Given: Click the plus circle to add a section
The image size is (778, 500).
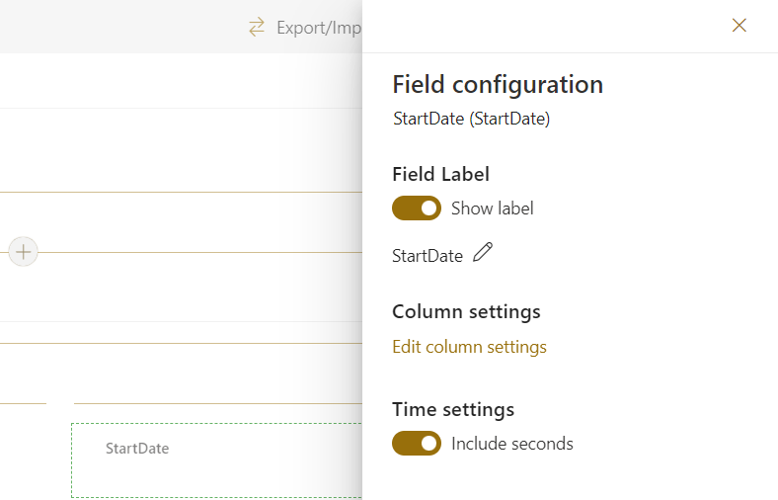Looking at the screenshot, I should coord(24,252).
